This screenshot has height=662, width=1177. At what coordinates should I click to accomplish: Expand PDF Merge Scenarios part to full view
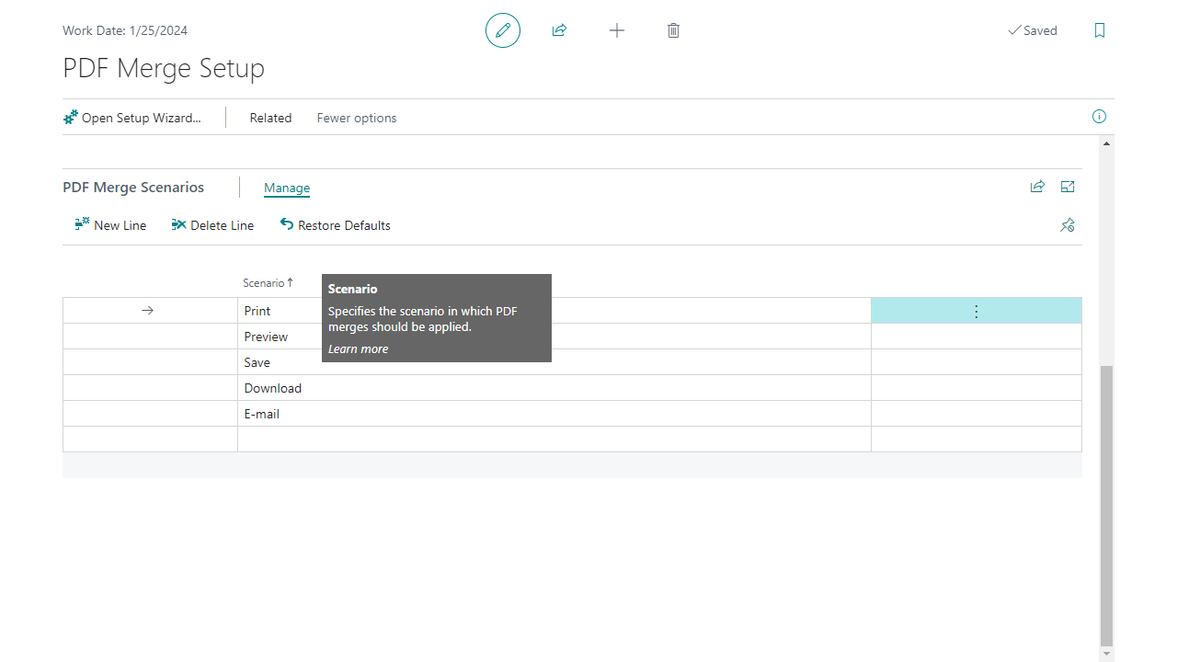pos(1068,187)
